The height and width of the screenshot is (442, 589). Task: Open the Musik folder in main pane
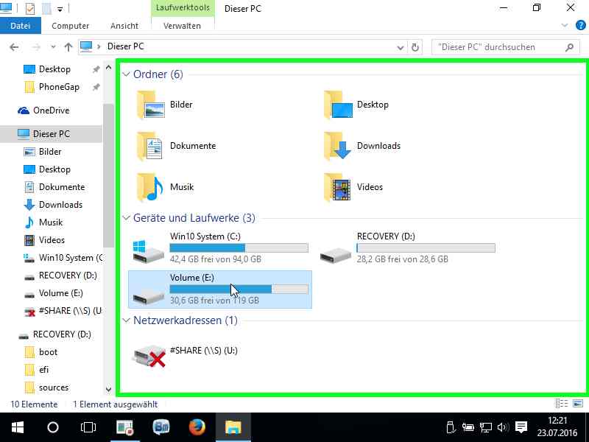coord(165,187)
